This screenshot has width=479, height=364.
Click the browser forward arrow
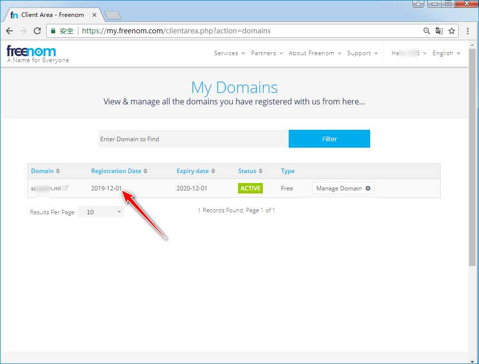click(x=23, y=31)
